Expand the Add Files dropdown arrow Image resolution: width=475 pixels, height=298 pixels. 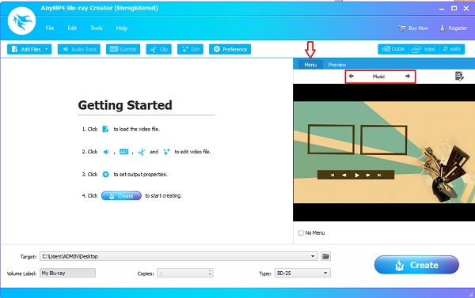click(x=47, y=49)
